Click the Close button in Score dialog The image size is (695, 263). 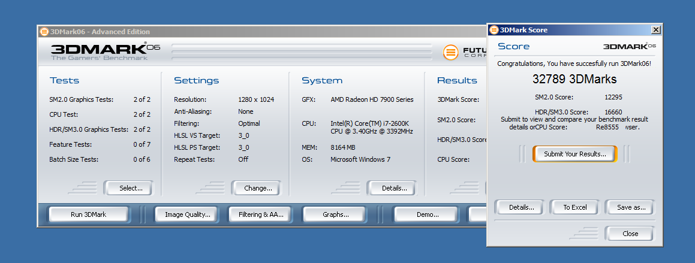pos(630,234)
